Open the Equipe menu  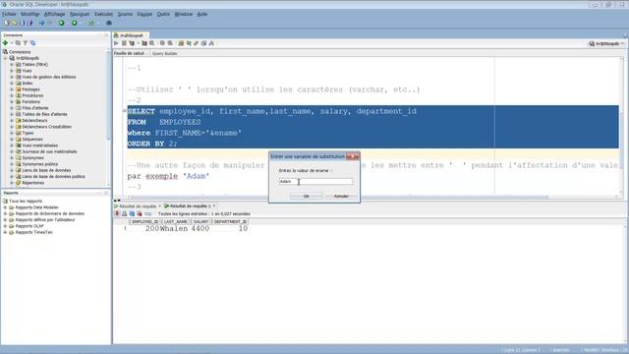[x=144, y=14]
